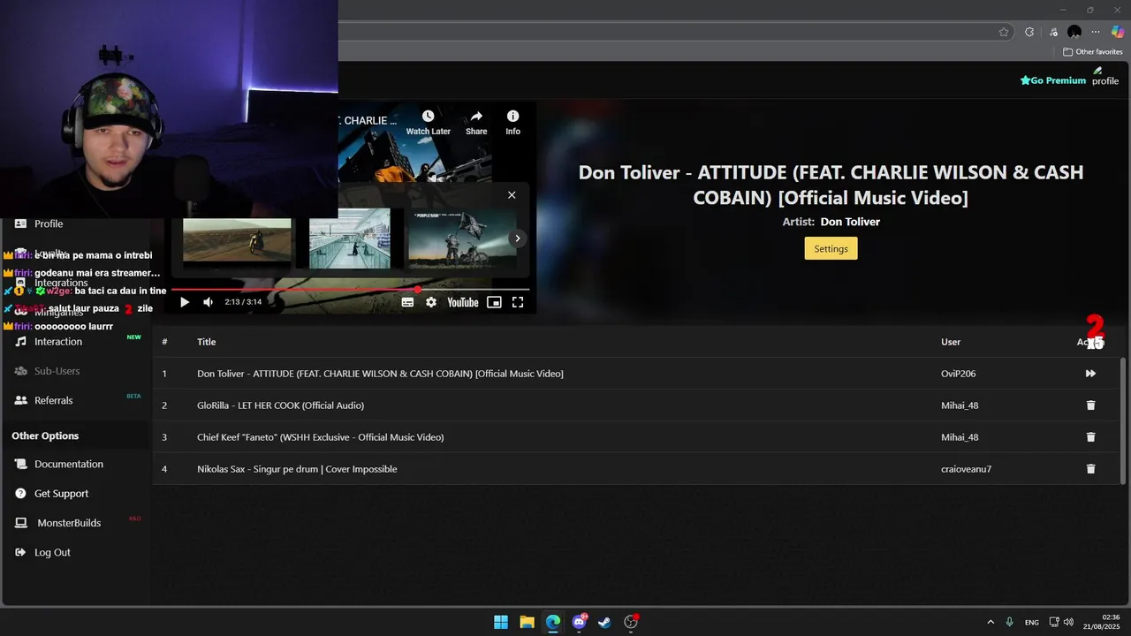
Task: Click the User column header
Action: pyautogui.click(x=951, y=342)
